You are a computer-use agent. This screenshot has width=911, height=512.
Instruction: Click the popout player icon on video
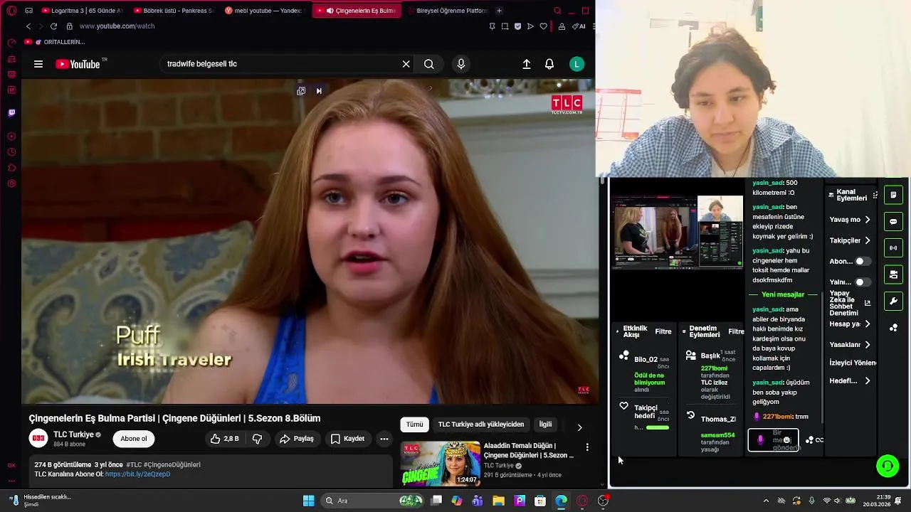(301, 91)
